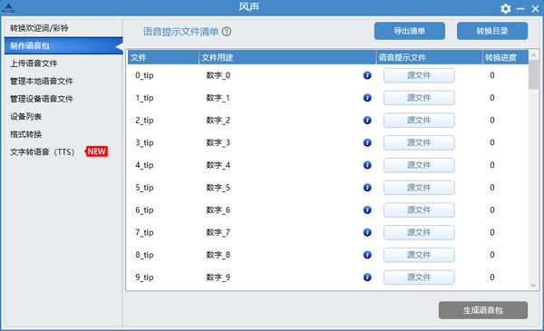Click the scrollbar up arrow of file list

point(533,55)
